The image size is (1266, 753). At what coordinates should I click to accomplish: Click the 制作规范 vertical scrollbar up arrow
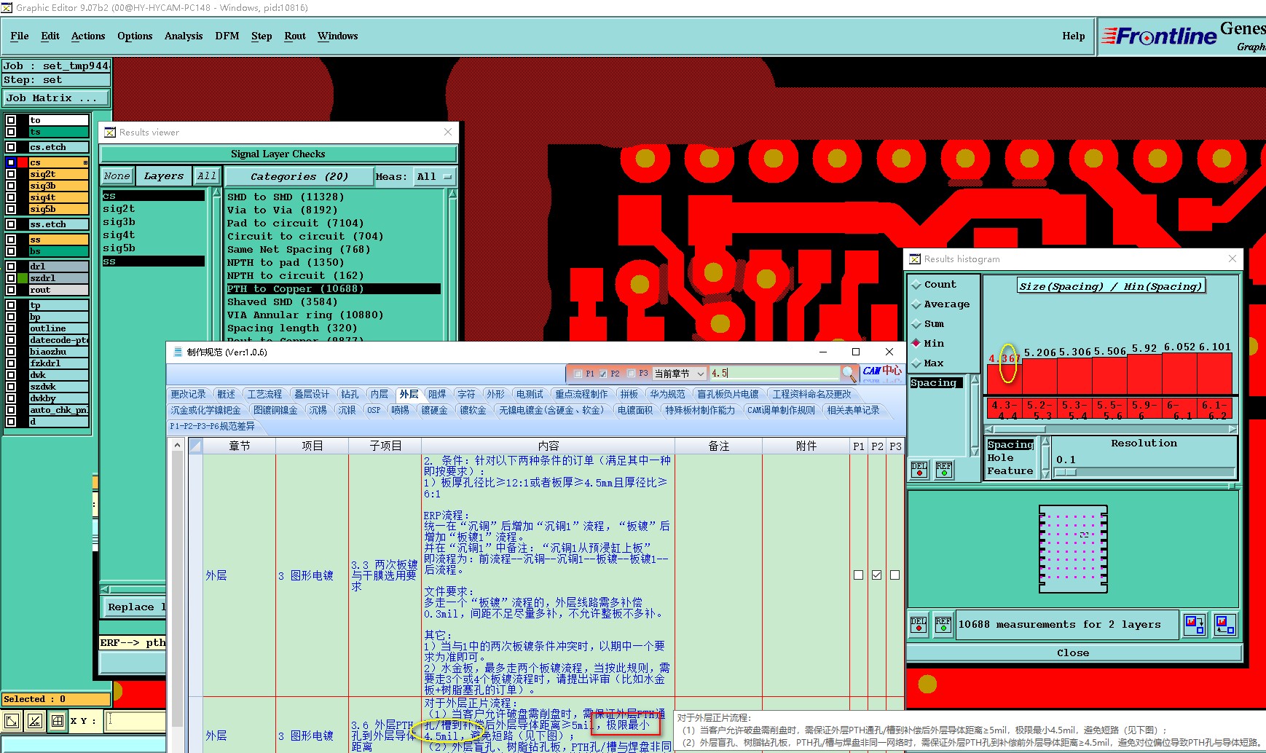tap(177, 444)
